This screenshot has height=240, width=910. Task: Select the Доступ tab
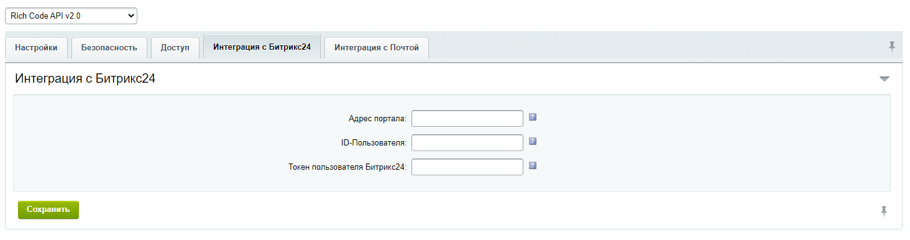(x=175, y=48)
